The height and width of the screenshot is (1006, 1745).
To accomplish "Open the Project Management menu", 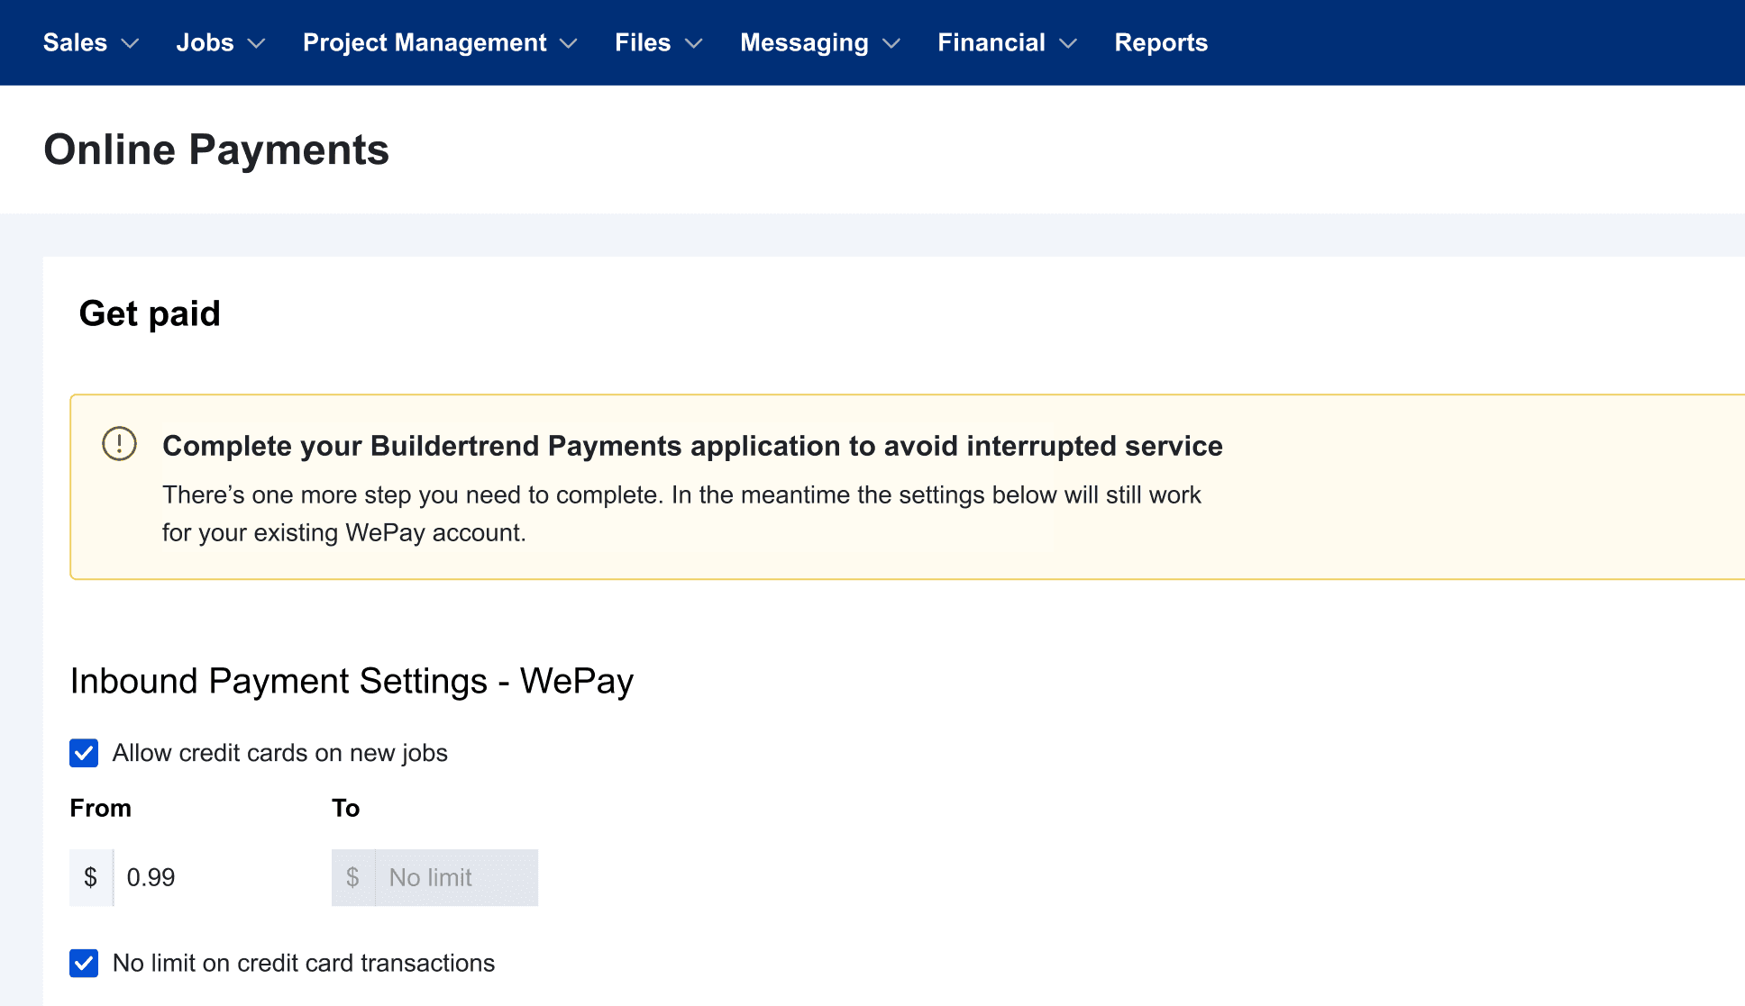I will [x=425, y=42].
